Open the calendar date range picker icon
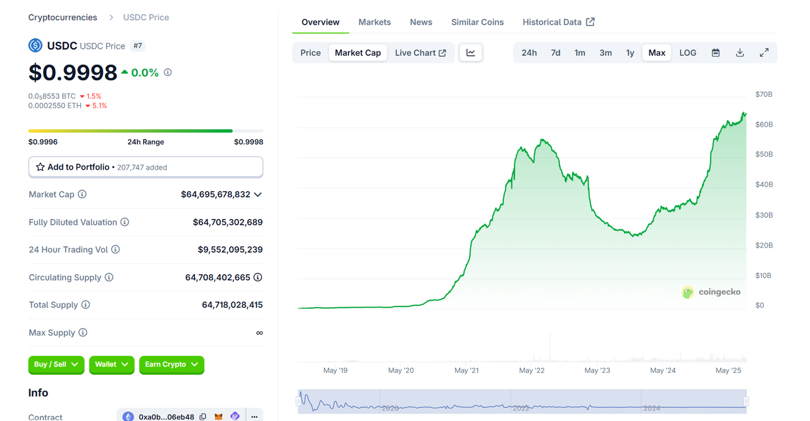Image resolution: width=810 pixels, height=421 pixels. (716, 53)
